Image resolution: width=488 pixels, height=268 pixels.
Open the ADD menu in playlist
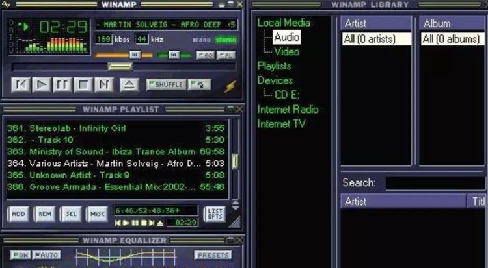pyautogui.click(x=19, y=214)
